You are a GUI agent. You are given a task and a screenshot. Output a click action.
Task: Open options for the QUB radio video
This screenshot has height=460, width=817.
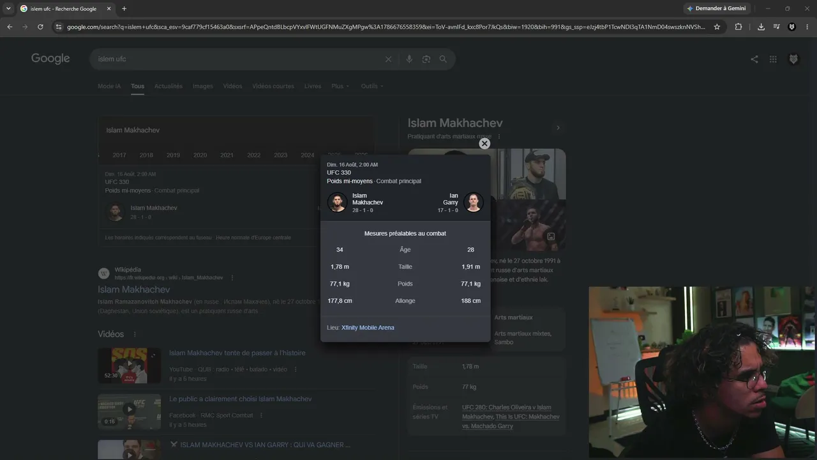point(296,369)
